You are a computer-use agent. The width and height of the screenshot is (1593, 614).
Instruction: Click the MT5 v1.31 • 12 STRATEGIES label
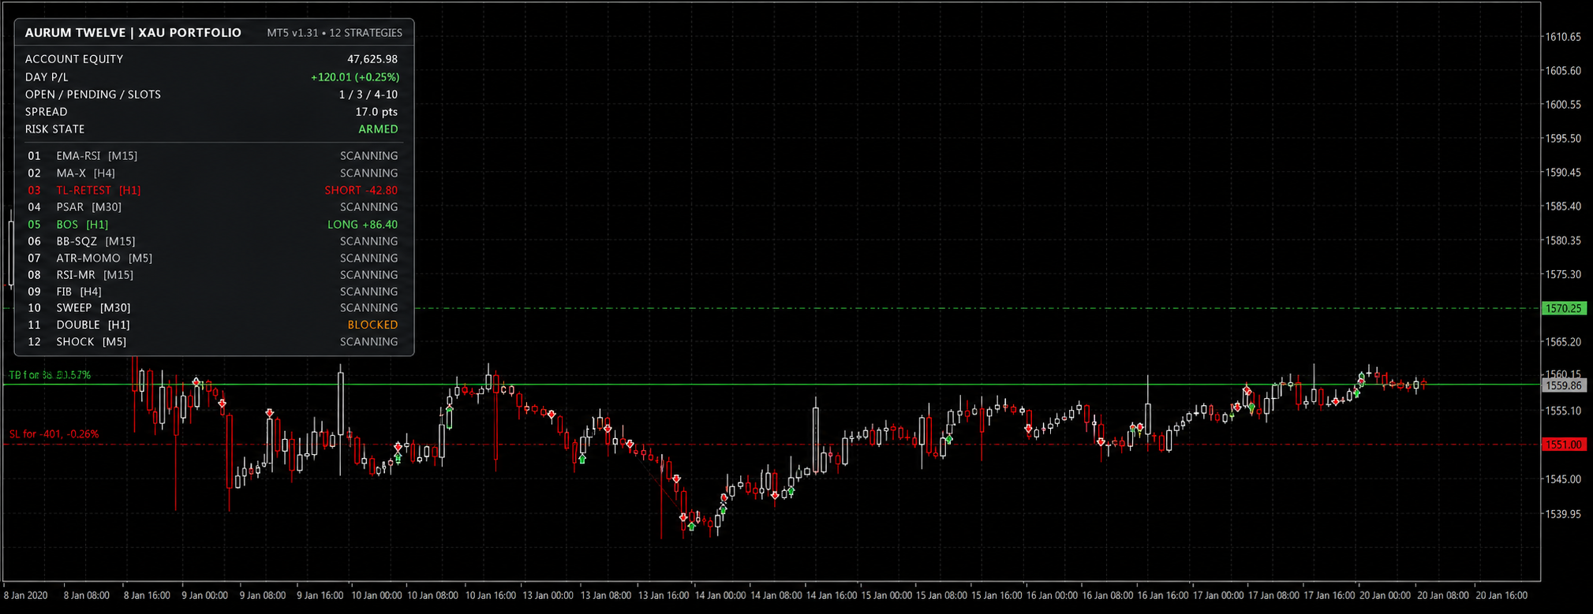tap(335, 33)
